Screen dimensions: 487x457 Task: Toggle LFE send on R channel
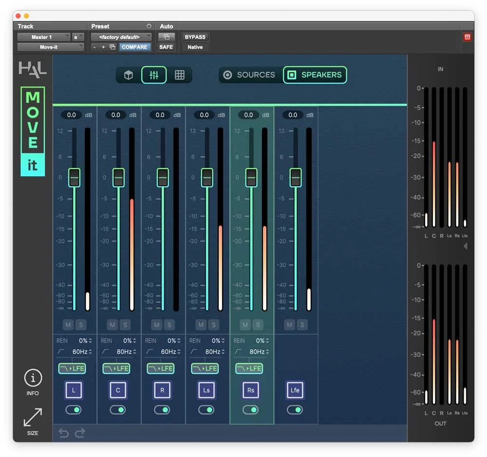(x=161, y=368)
